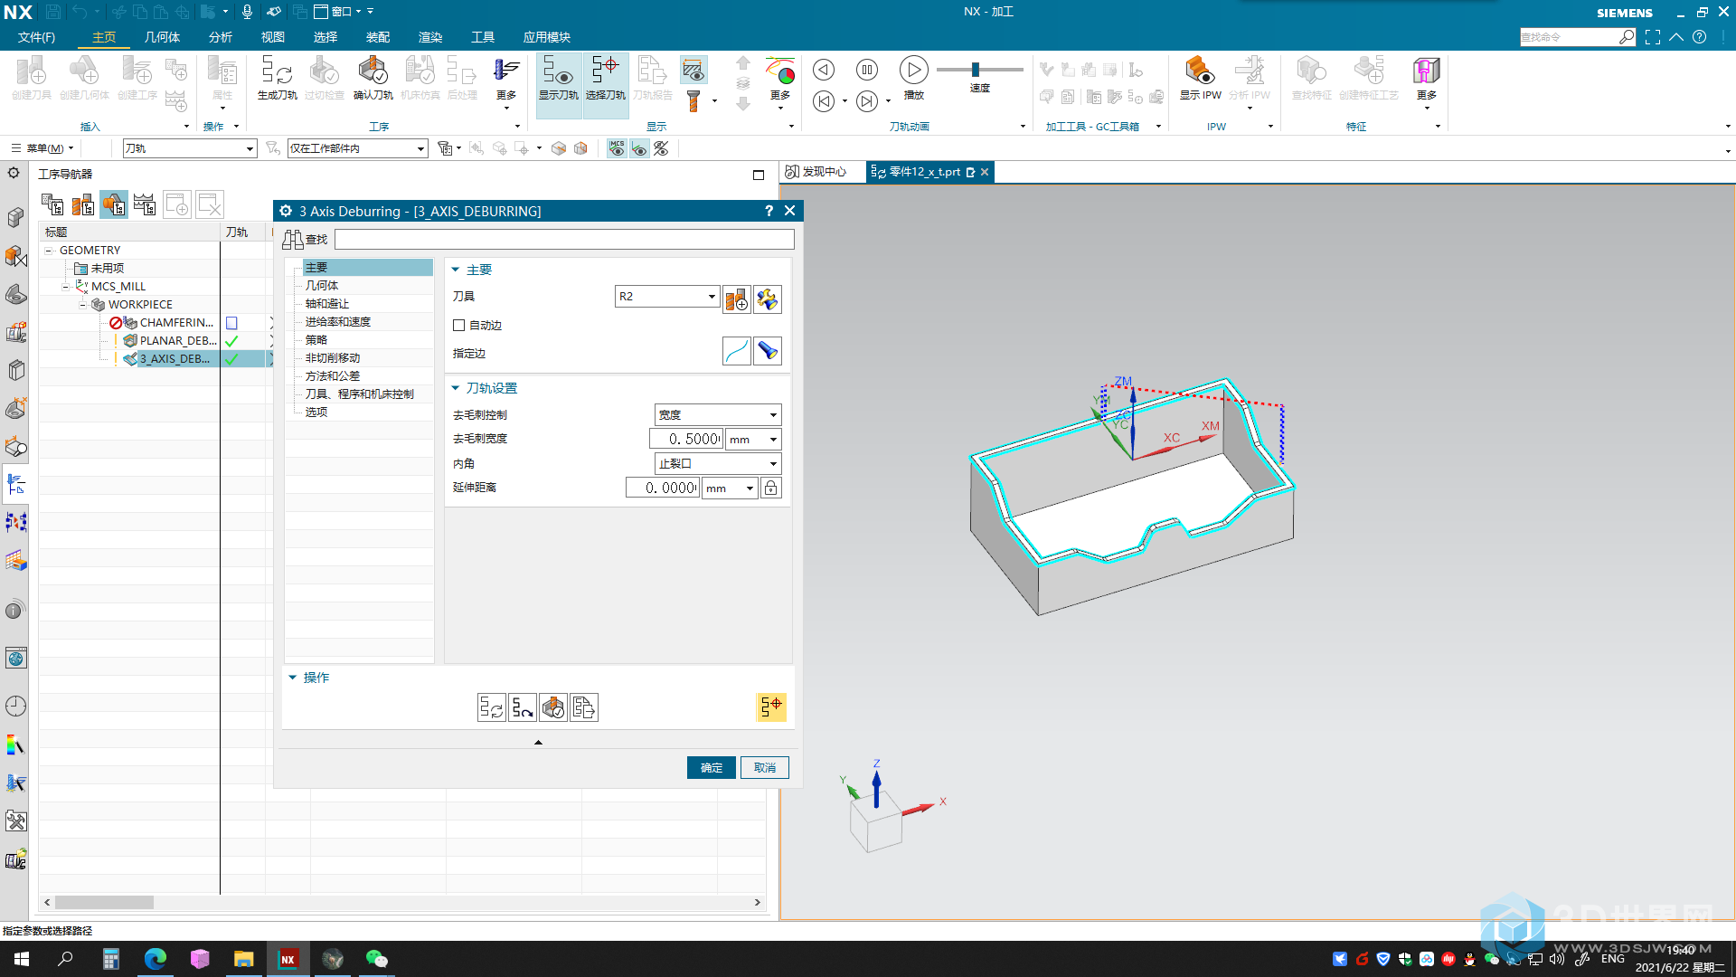Click the create new tool icon beside R2
This screenshot has width=1736, height=977.
736,299
